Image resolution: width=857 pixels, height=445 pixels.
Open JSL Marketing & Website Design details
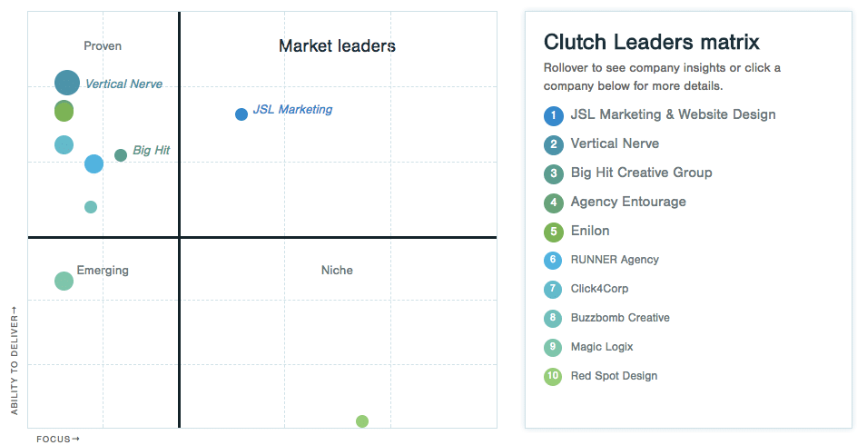coord(674,114)
